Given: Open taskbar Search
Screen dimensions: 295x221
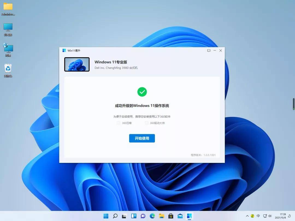Looking at the screenshot, I should [115, 216].
